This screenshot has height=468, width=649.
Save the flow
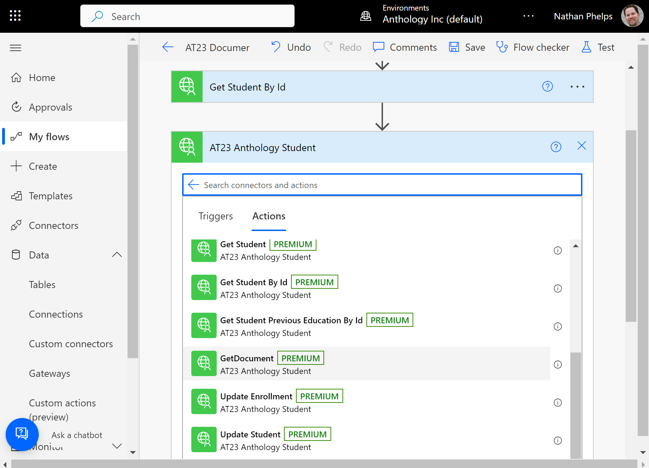click(467, 47)
